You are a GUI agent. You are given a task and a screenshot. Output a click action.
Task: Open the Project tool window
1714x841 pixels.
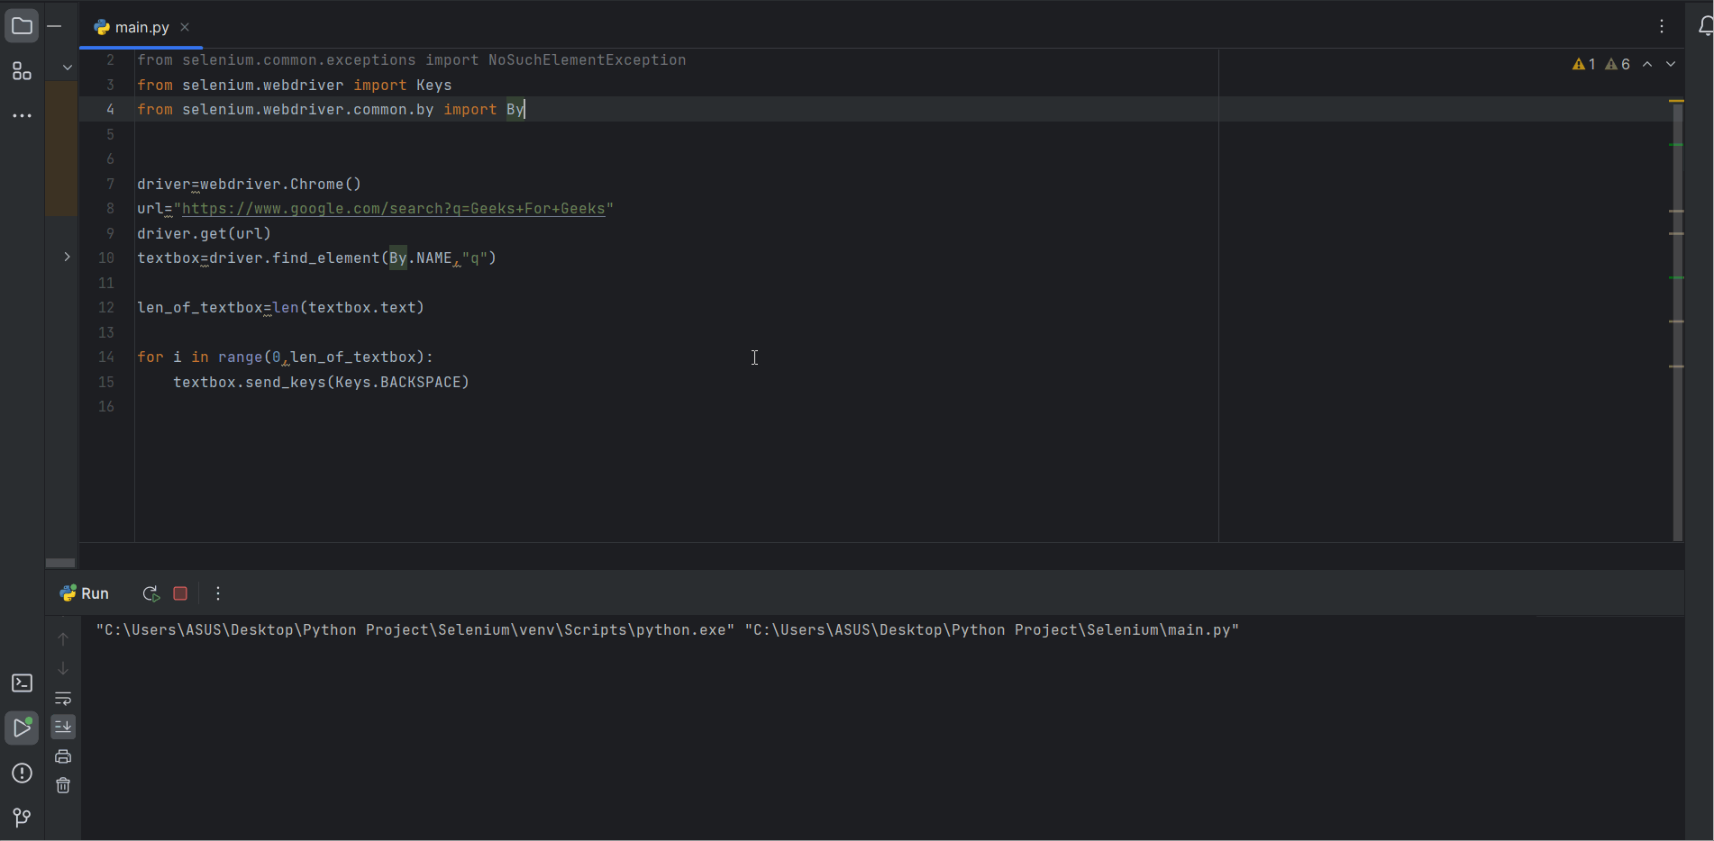[22, 25]
